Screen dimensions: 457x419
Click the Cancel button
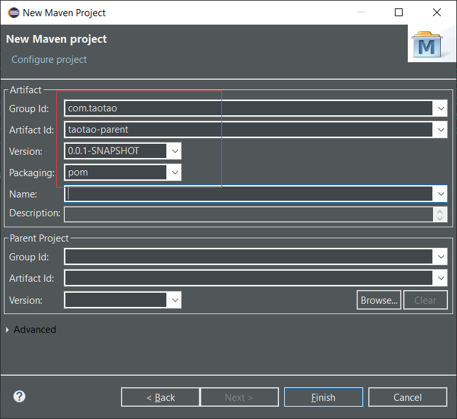tap(407, 397)
